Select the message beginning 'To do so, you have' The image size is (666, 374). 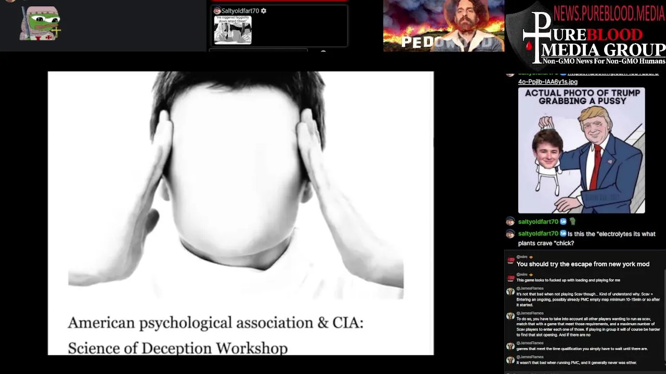click(x=588, y=326)
